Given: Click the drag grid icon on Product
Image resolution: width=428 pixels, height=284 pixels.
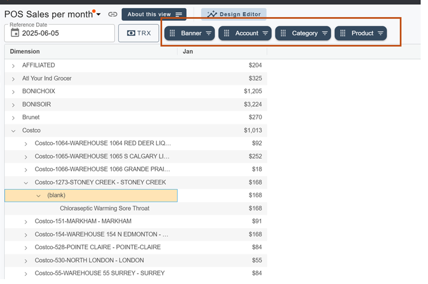Looking at the screenshot, I should tap(343, 33).
